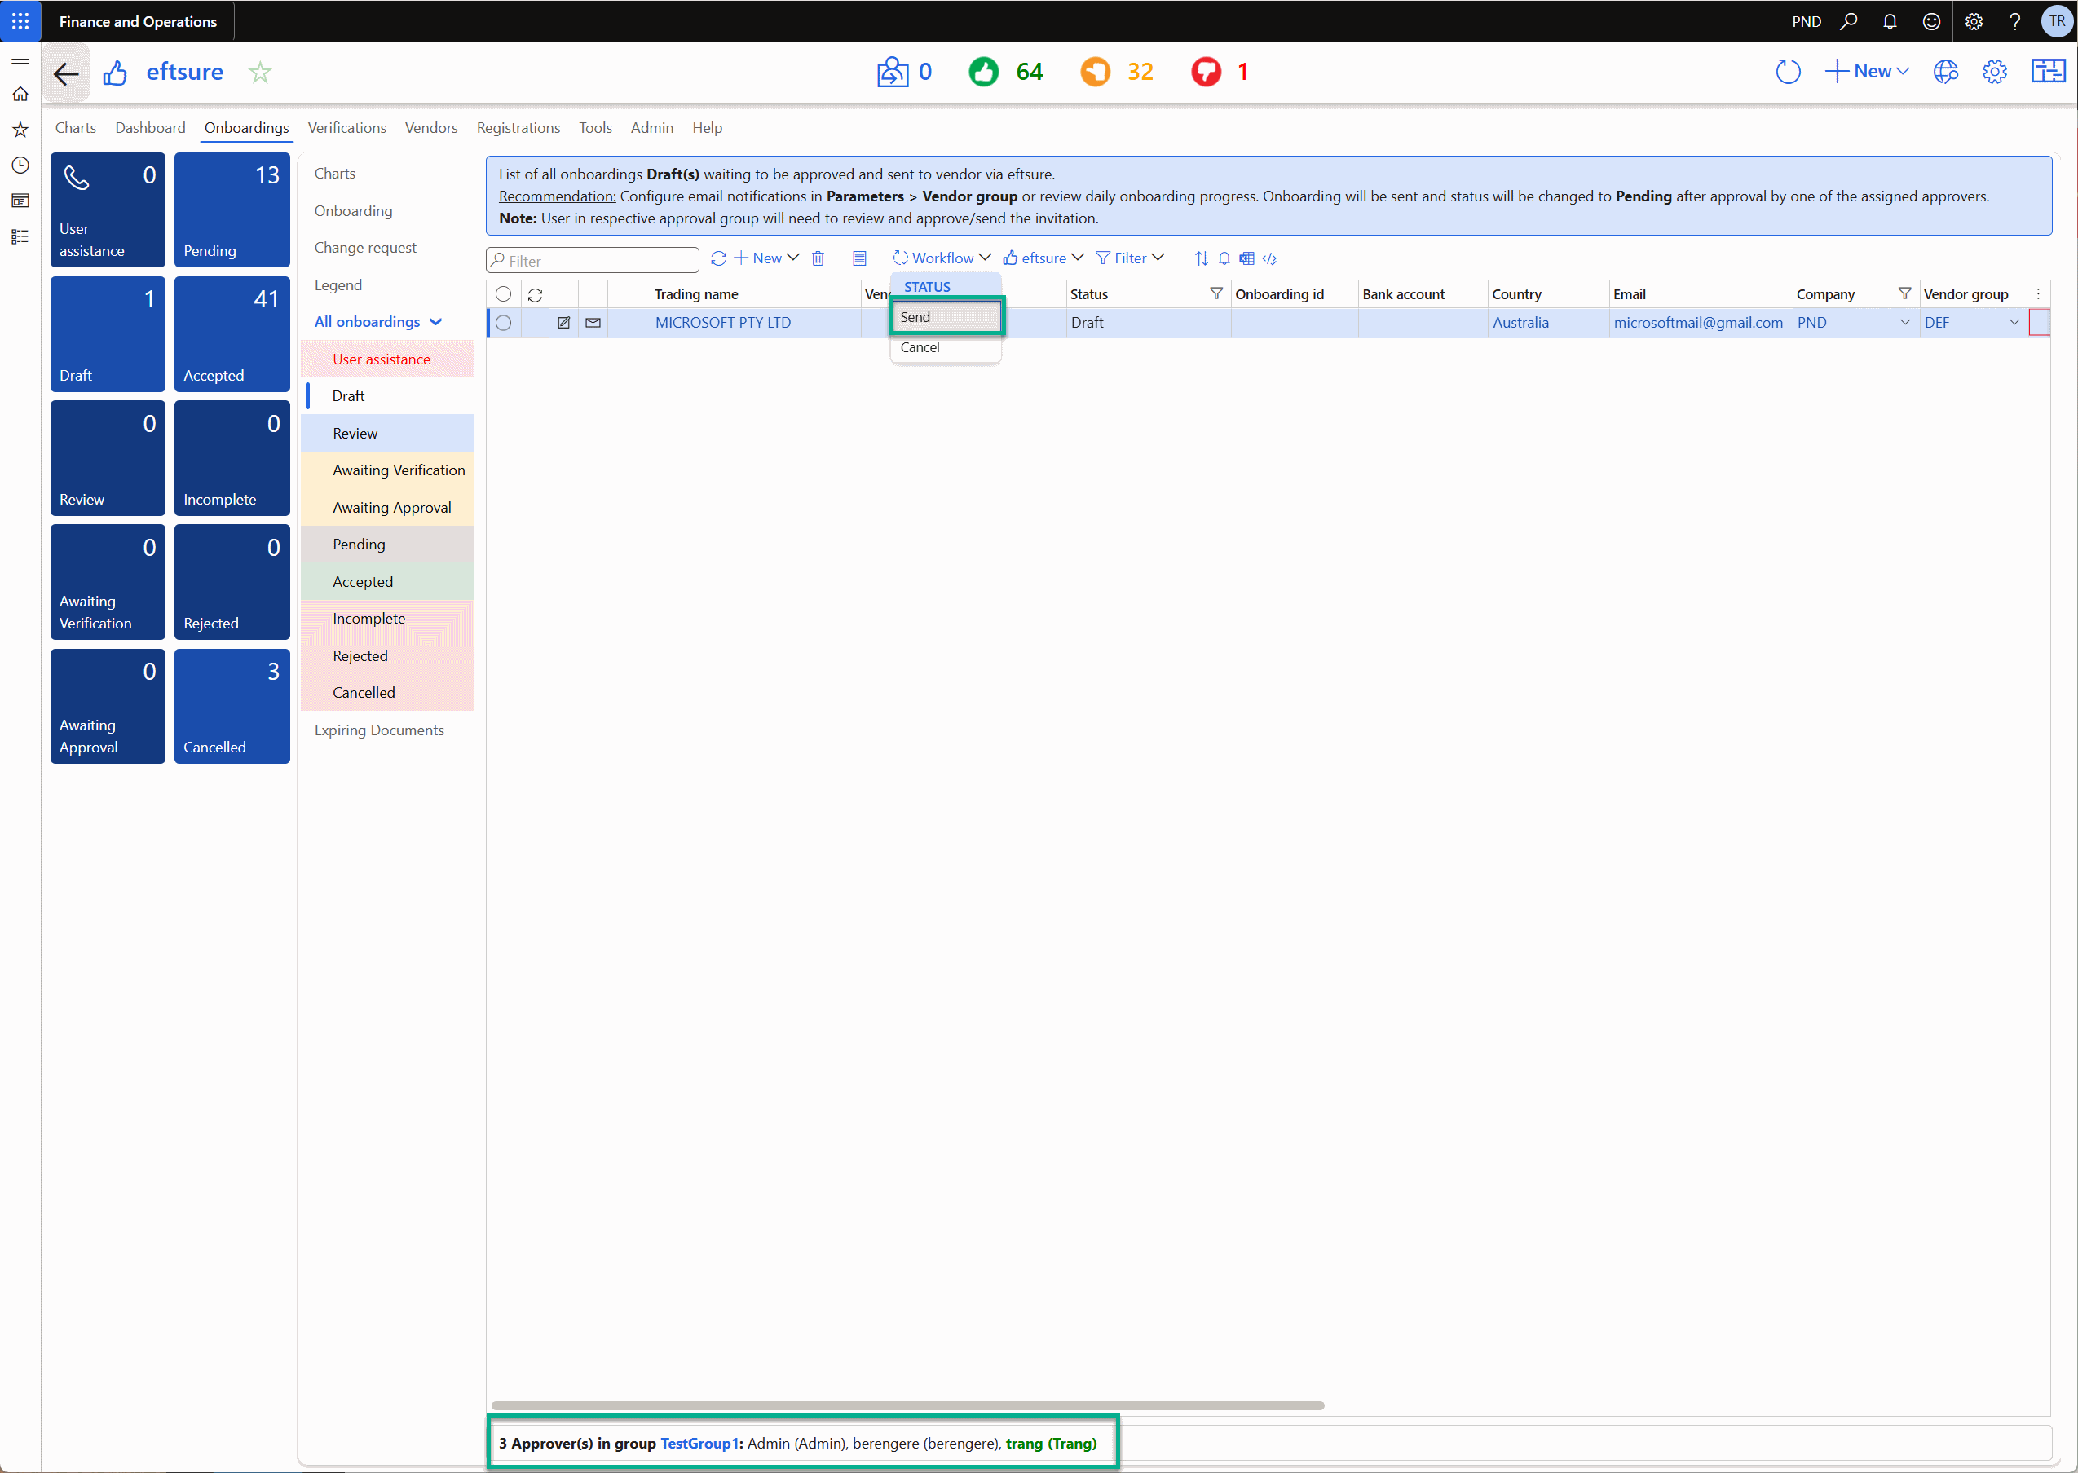Click the Excel export icon in grid toolbar
This screenshot has width=2078, height=1473.
point(1247,258)
